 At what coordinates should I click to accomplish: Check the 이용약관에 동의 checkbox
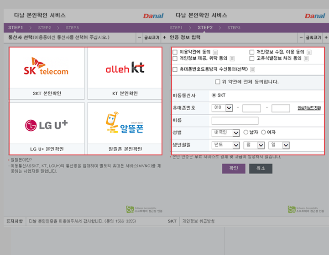point(175,52)
